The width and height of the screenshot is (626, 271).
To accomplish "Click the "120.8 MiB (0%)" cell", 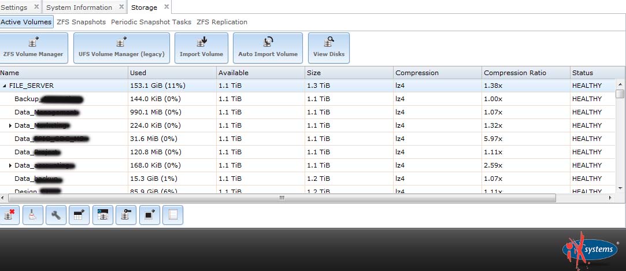I will tap(155, 152).
